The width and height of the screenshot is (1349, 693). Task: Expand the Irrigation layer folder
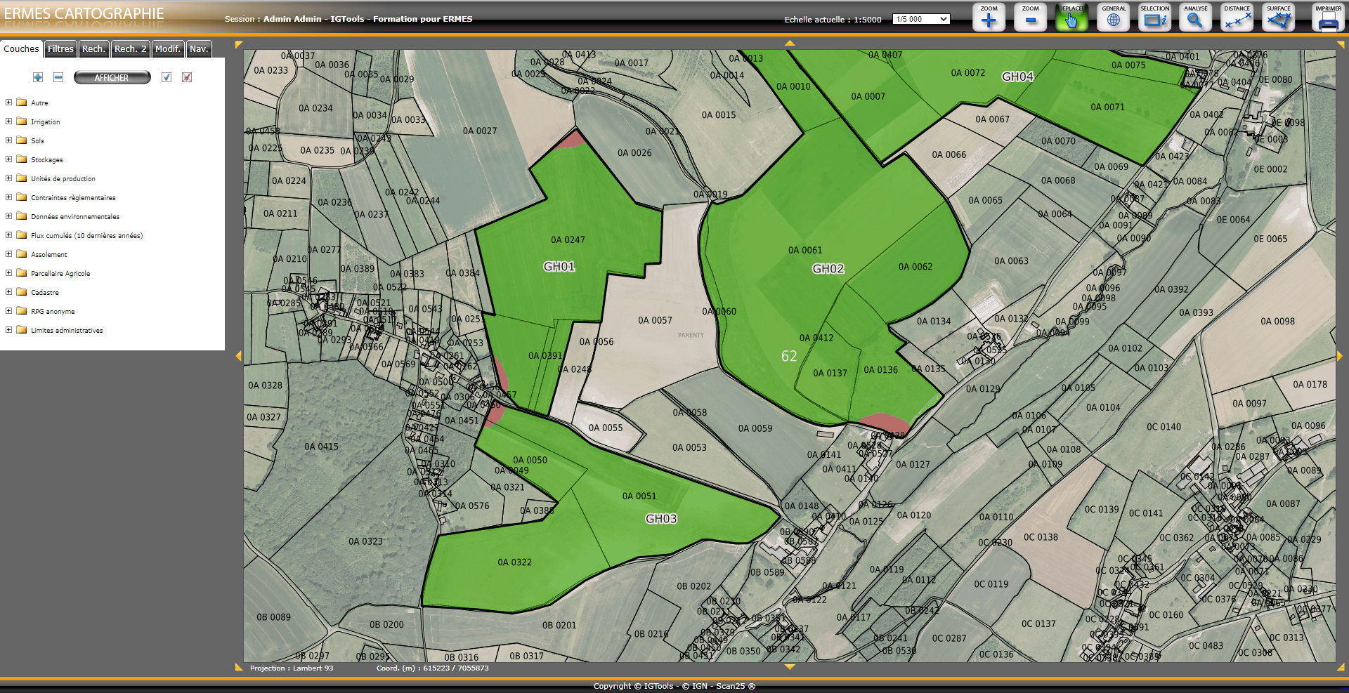8,121
